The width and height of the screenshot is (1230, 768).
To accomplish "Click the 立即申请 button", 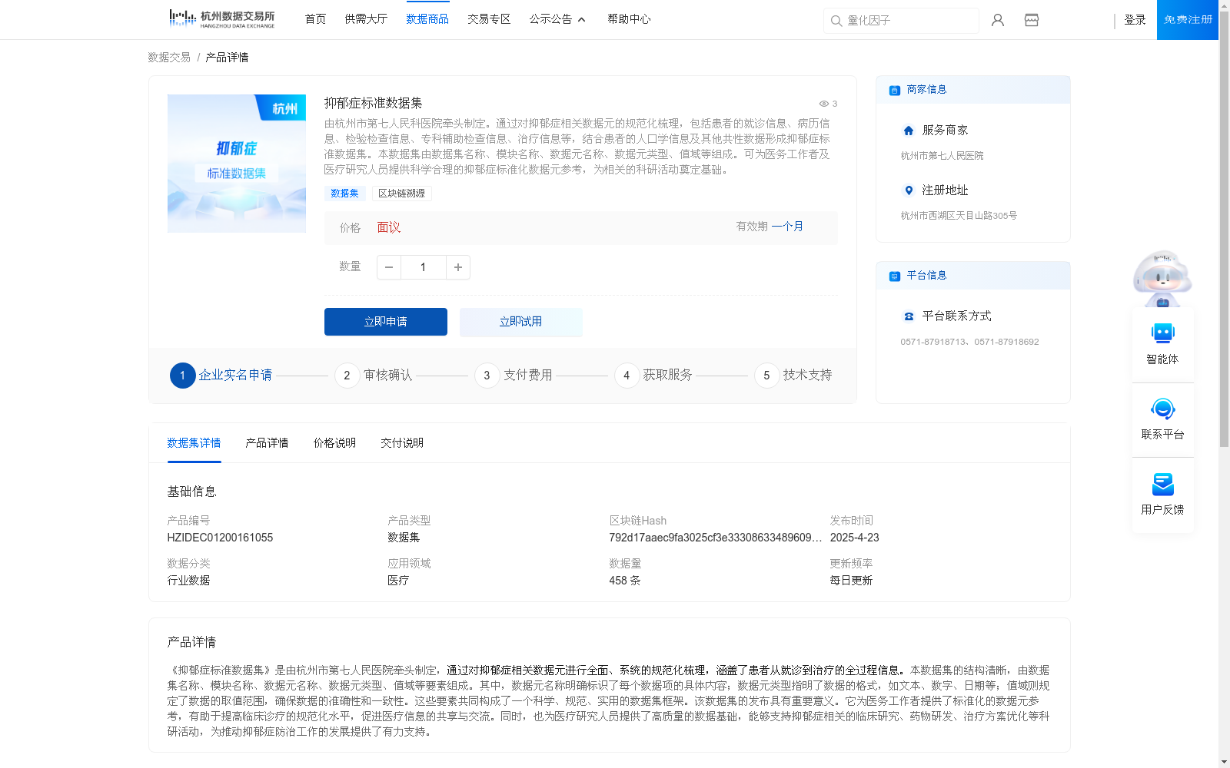I will (x=385, y=322).
